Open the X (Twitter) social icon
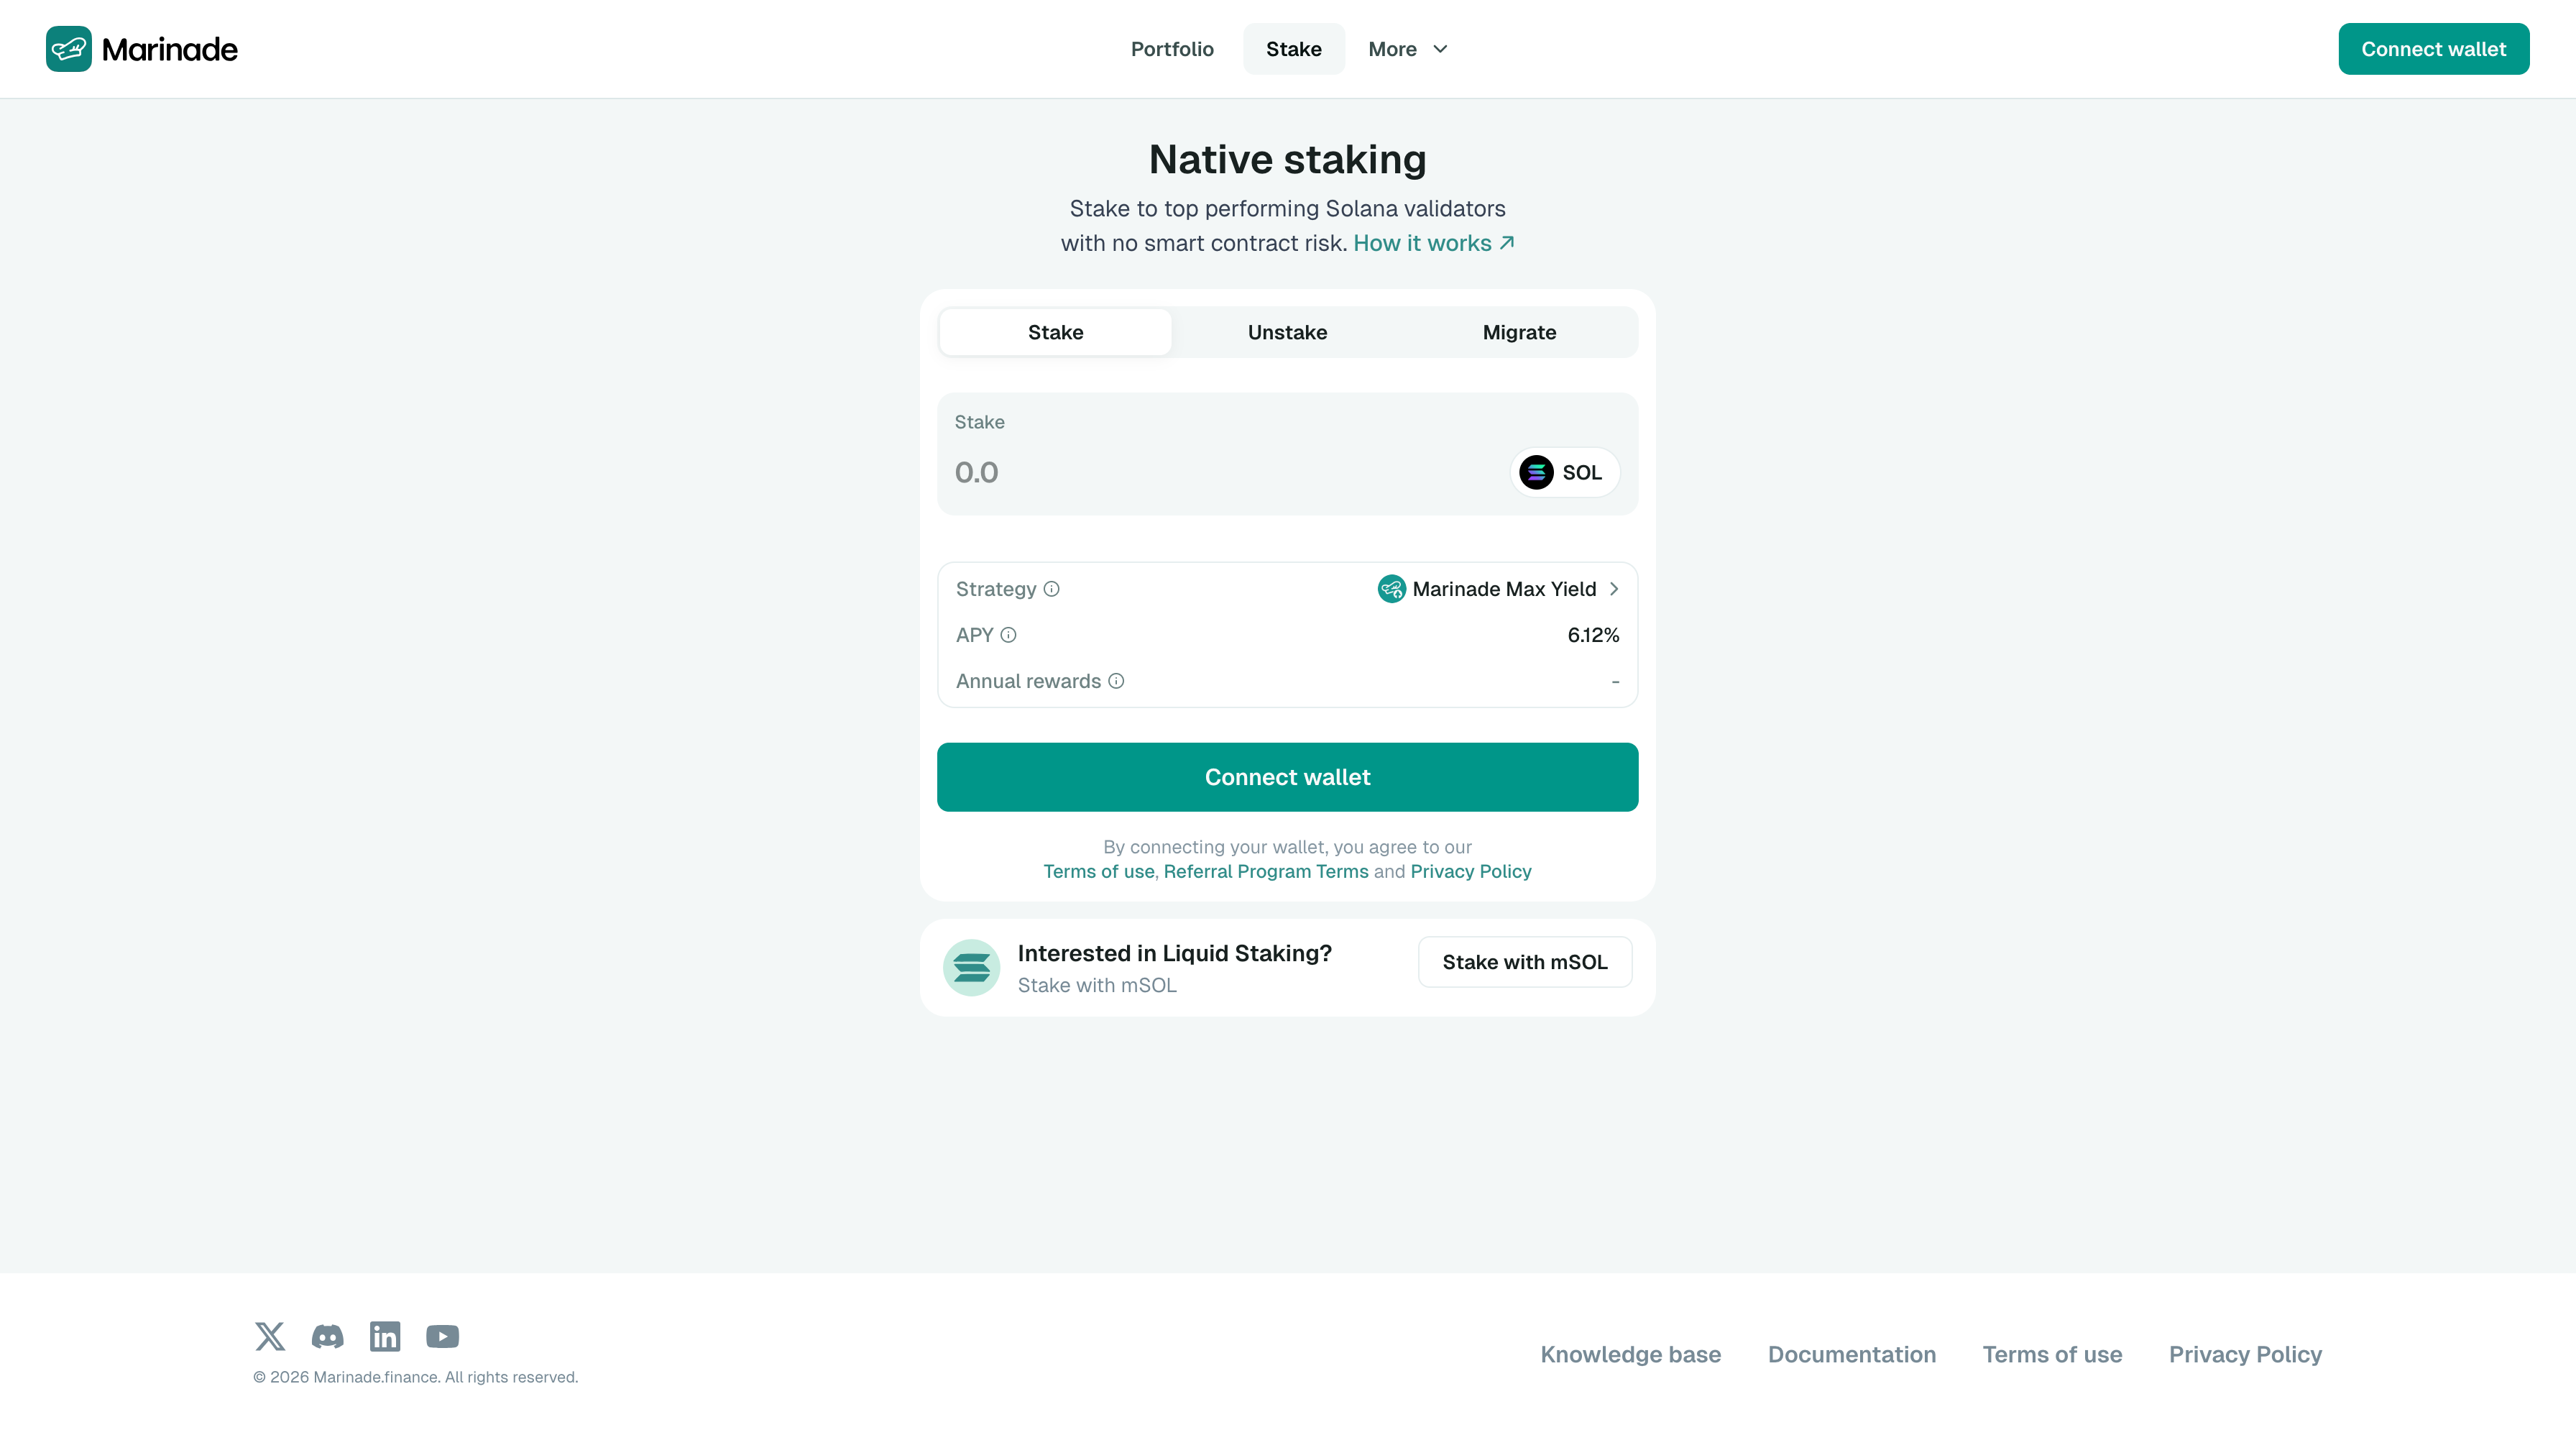 click(x=269, y=1336)
